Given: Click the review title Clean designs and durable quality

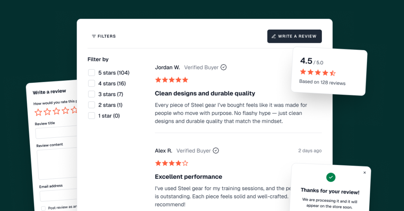Looking at the screenshot, I should tap(205, 93).
